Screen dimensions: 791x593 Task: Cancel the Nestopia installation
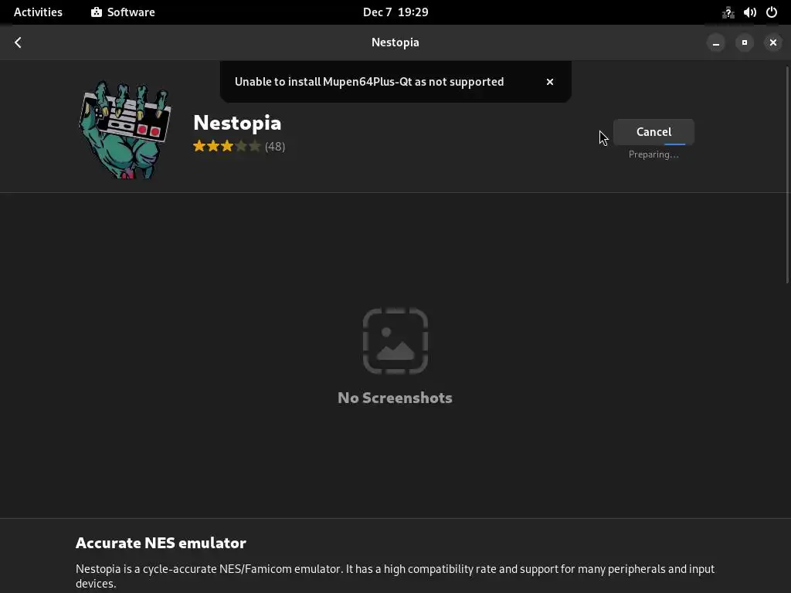(654, 132)
